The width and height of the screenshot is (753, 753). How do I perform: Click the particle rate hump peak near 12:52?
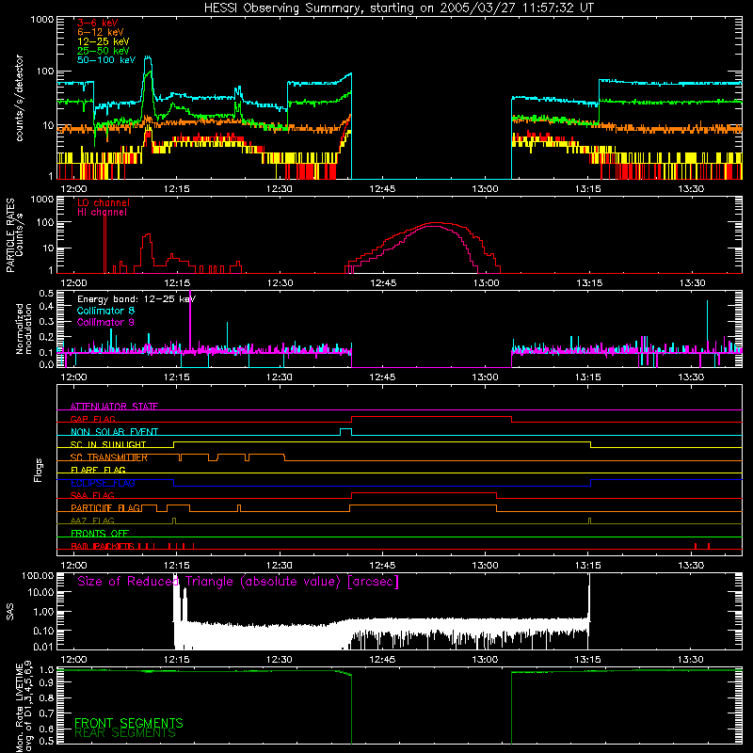[x=435, y=223]
